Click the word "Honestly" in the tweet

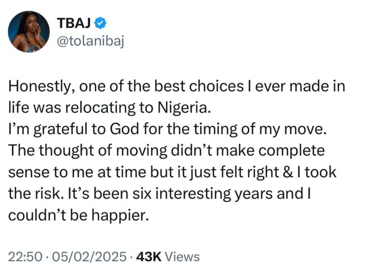tap(38, 87)
